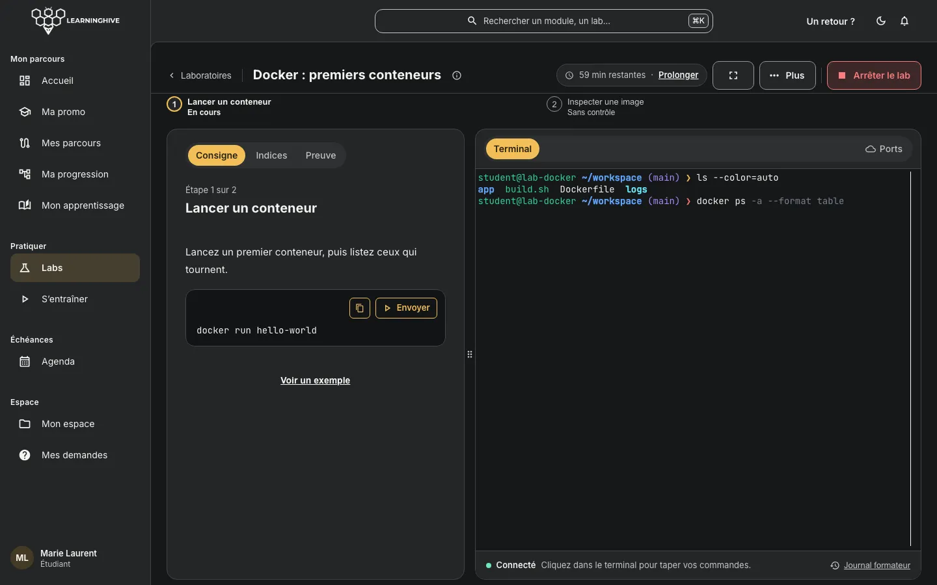Select Labs in sidebar
This screenshot has width=937, height=585.
point(75,268)
